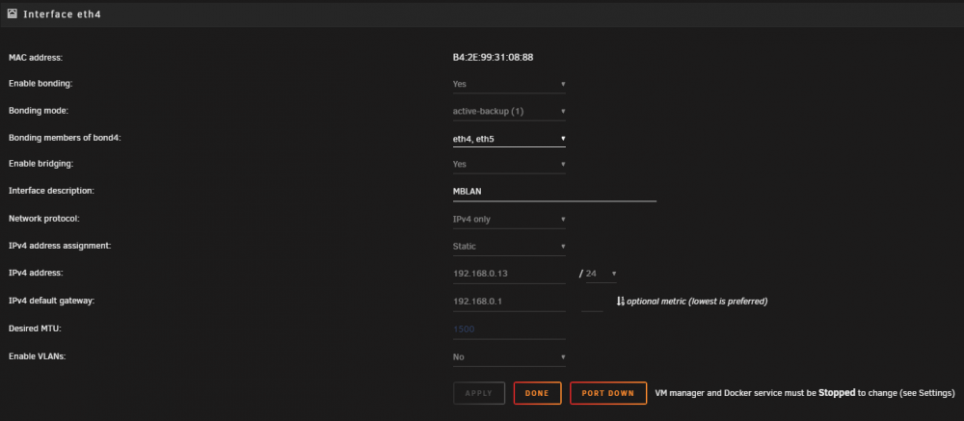This screenshot has height=421, width=964.
Task: Click the "Bonding members of bond4:" label
Action: pyautogui.click(x=66, y=139)
